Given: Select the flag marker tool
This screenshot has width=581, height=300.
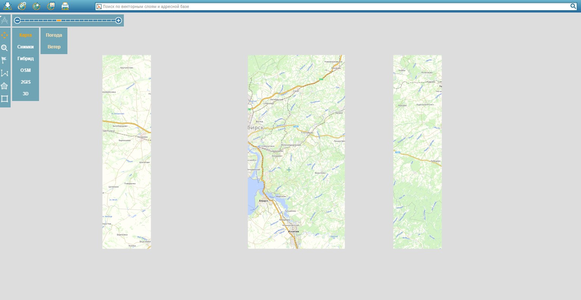Looking at the screenshot, I should (5, 61).
